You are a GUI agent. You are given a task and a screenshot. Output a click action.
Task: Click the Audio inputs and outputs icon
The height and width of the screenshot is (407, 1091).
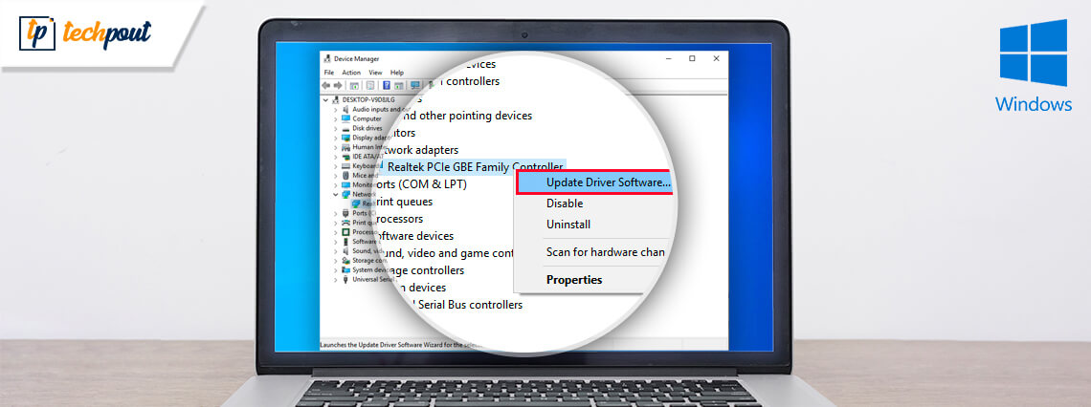click(x=346, y=109)
